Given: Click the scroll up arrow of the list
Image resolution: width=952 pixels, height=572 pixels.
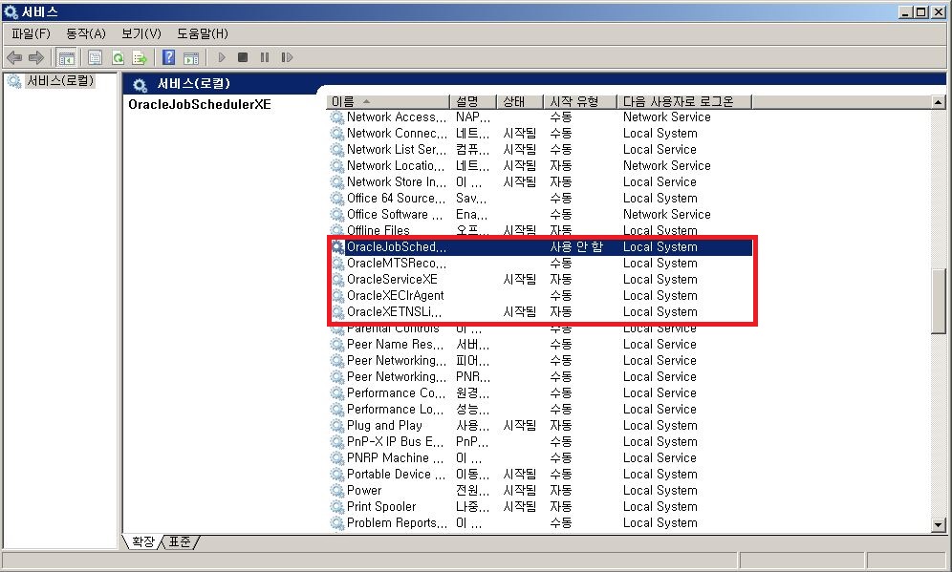Looking at the screenshot, I should point(938,102).
